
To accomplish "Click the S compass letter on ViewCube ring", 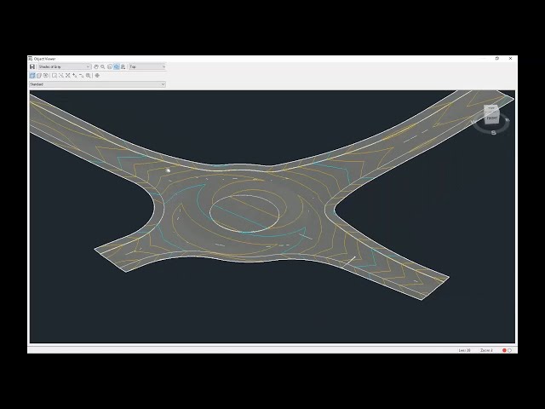I will point(494,133).
